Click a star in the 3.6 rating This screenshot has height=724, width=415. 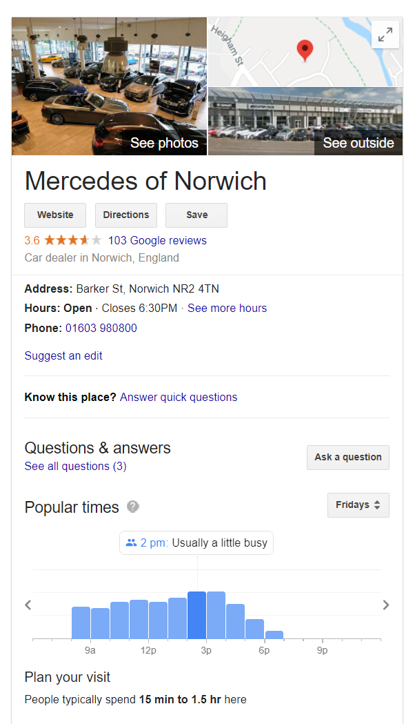click(65, 240)
